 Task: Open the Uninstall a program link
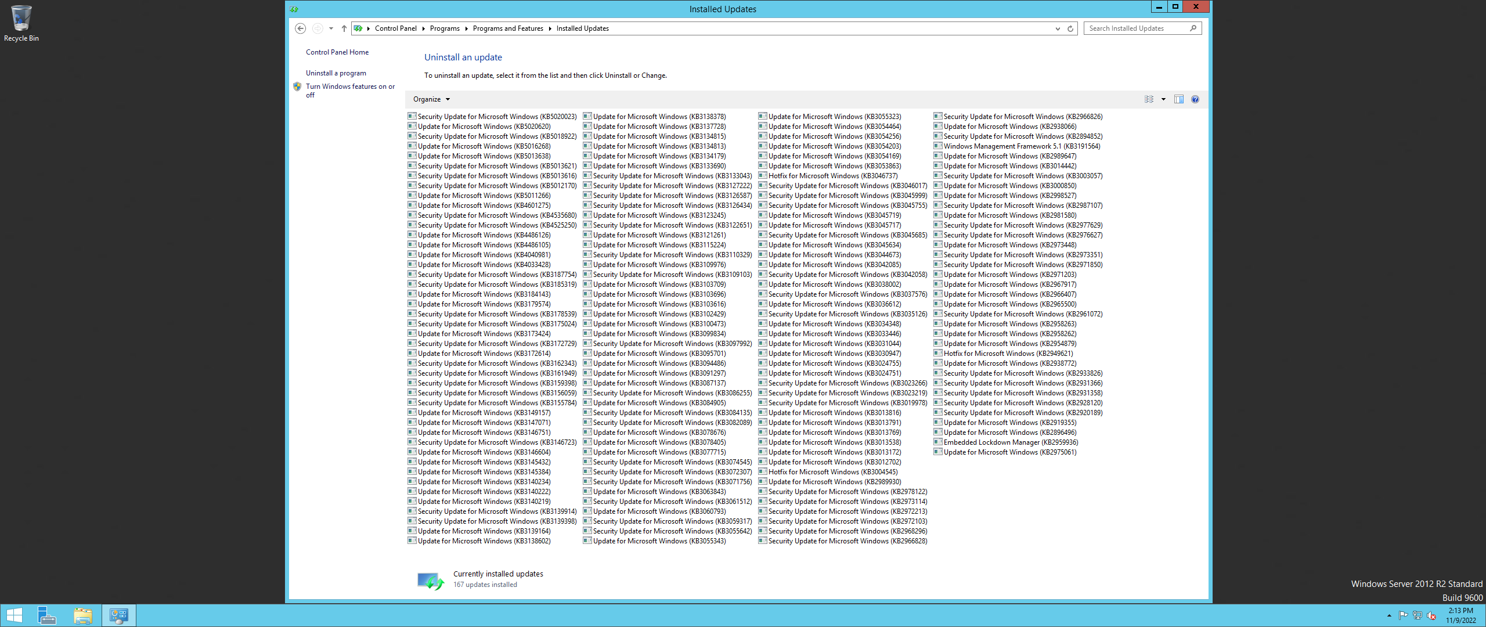coord(336,73)
